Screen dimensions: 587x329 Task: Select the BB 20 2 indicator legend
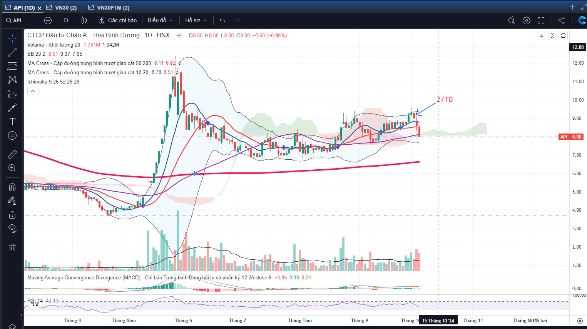pos(36,54)
